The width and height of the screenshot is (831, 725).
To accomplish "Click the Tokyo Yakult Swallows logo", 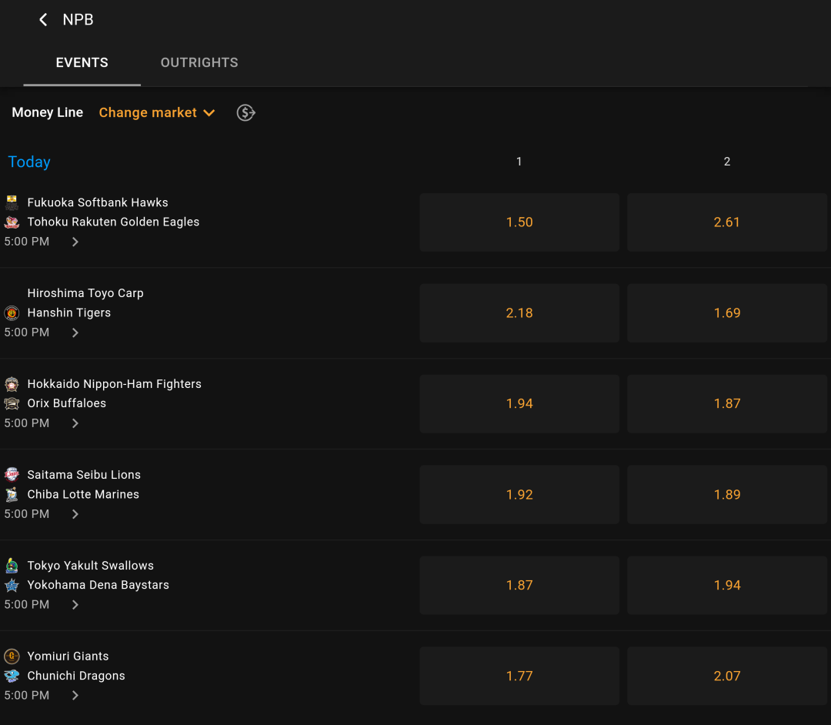I will tap(12, 566).
